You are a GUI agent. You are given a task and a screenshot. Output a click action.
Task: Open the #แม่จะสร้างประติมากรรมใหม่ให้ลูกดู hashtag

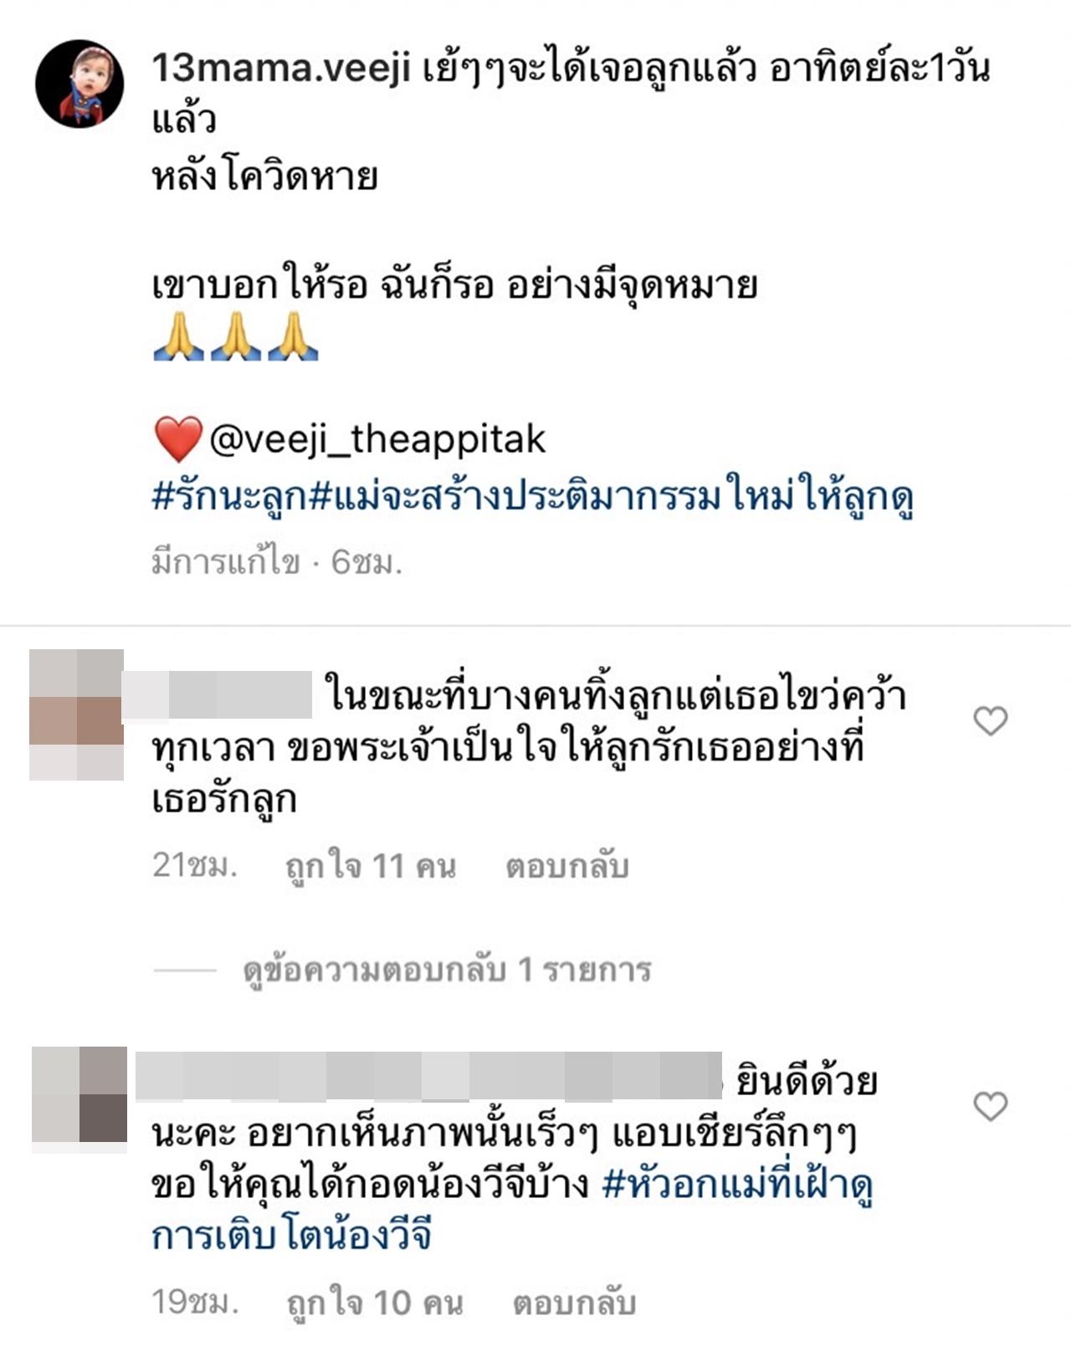pos(612,498)
